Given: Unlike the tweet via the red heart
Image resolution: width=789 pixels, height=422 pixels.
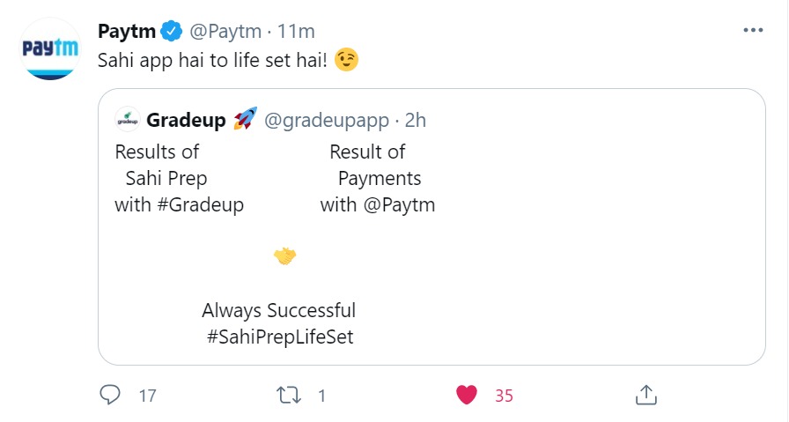Looking at the screenshot, I should point(467,396).
